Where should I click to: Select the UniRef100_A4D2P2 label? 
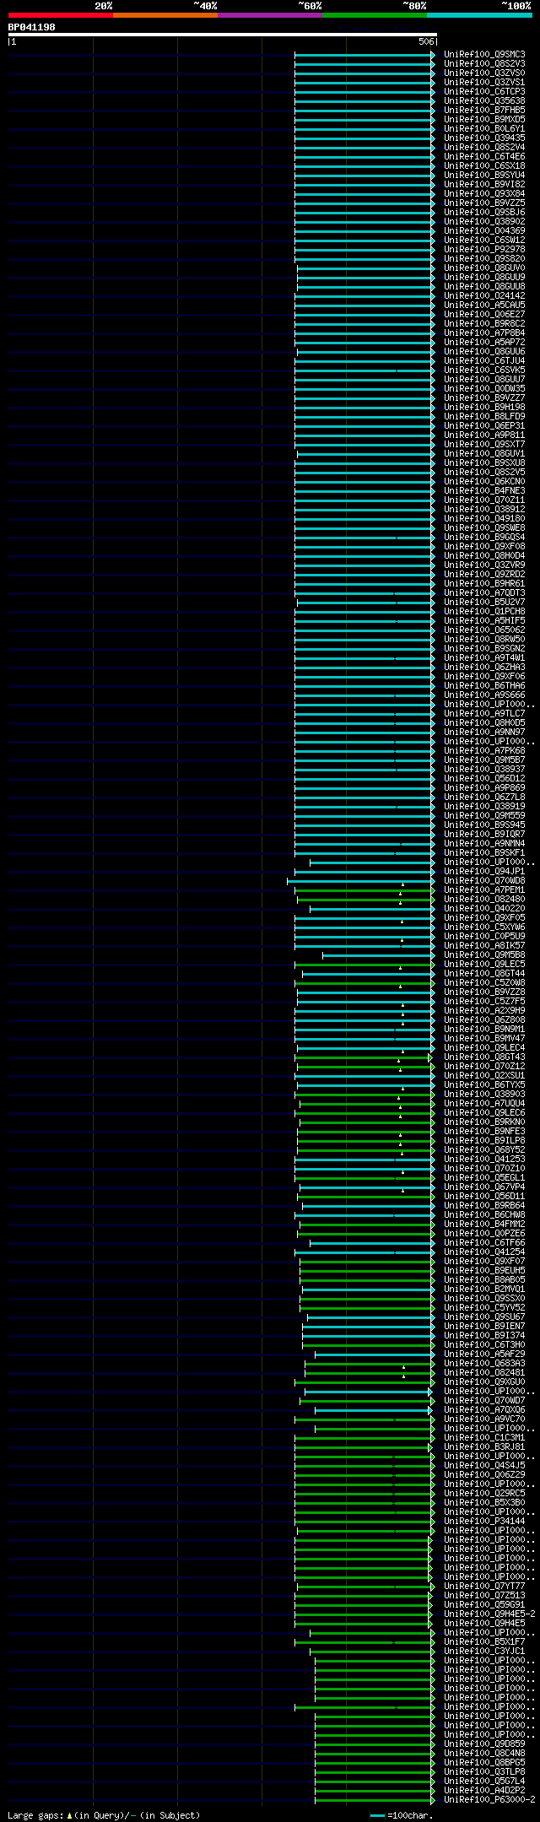click(x=484, y=1790)
